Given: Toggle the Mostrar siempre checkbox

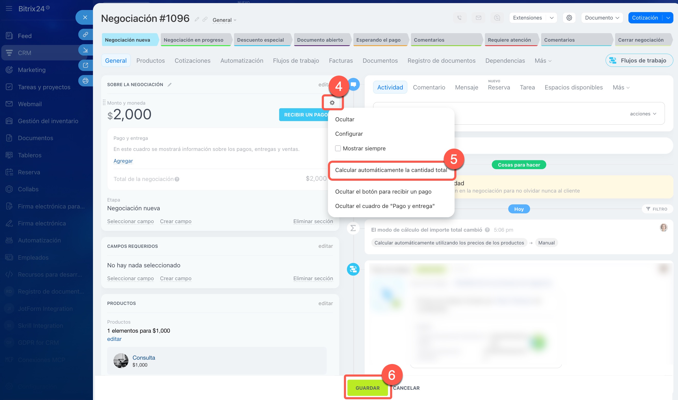Looking at the screenshot, I should tap(338, 149).
